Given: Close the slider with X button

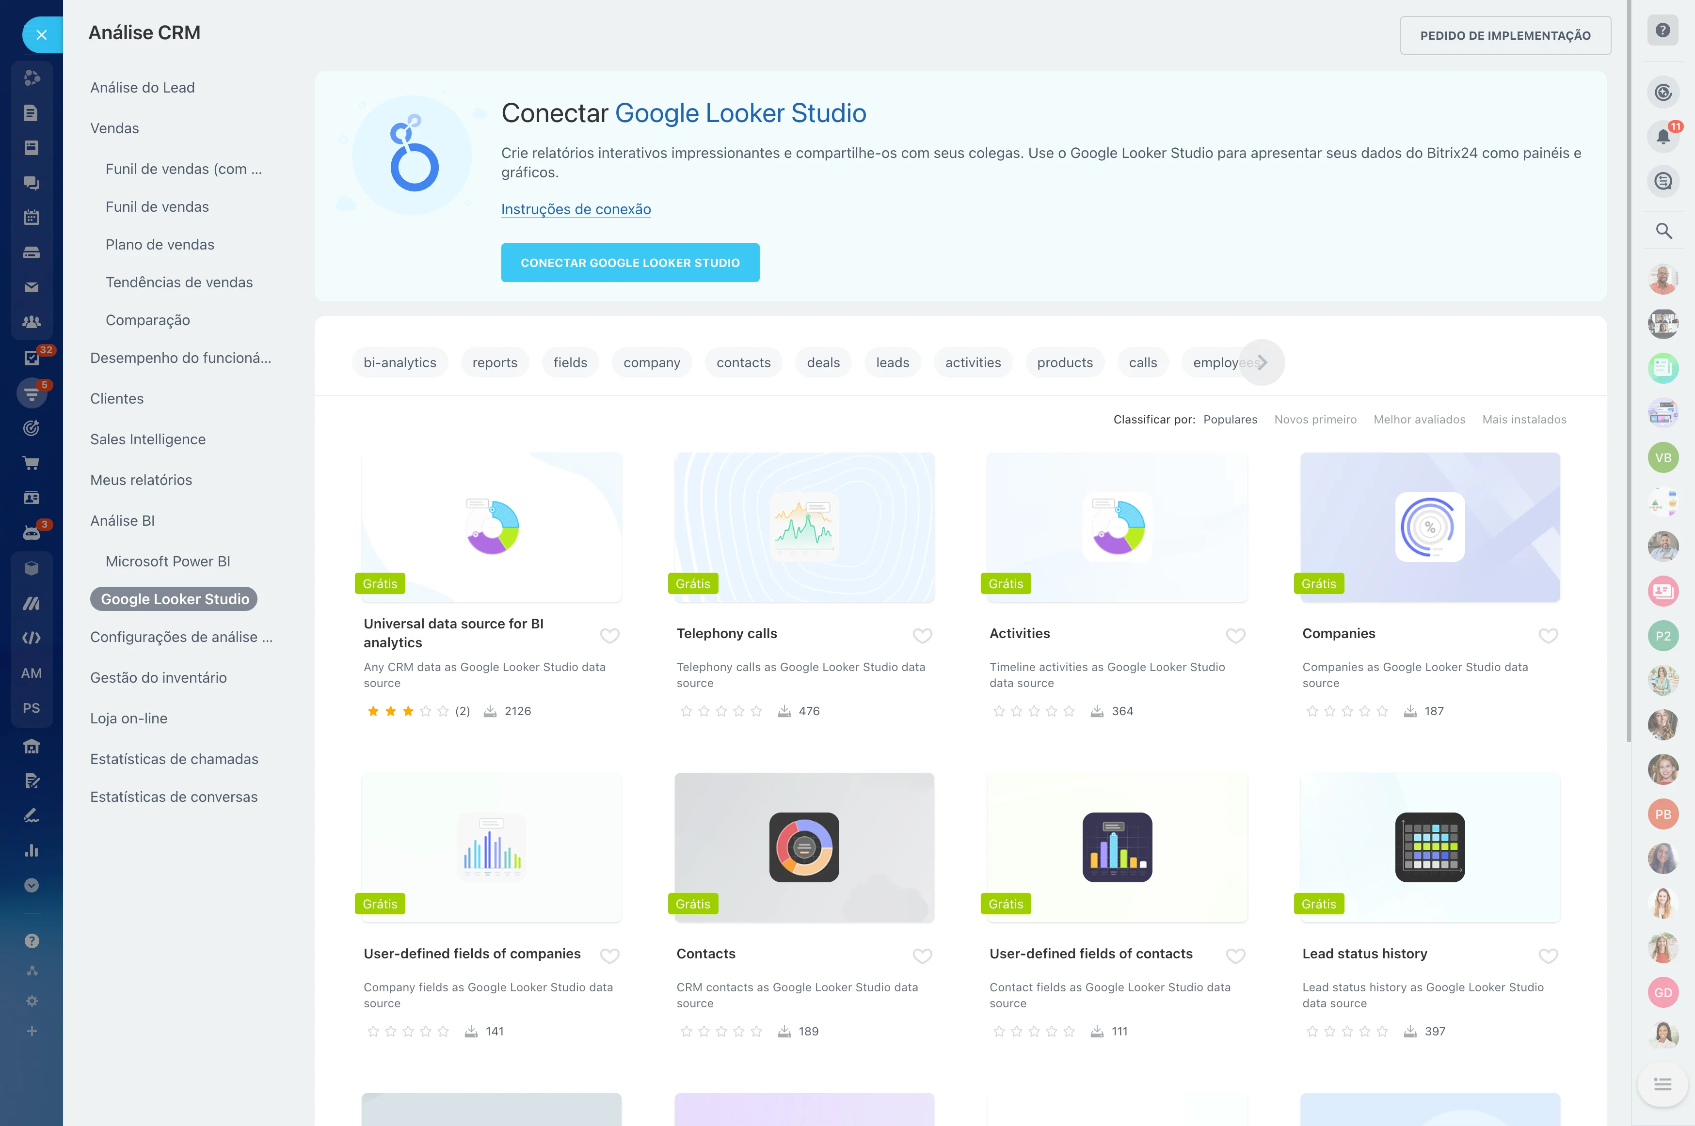Looking at the screenshot, I should [x=42, y=35].
